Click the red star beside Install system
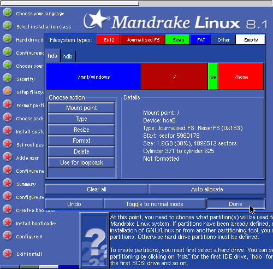Image resolution: width=273 pixels, height=269 pixels. point(8,131)
